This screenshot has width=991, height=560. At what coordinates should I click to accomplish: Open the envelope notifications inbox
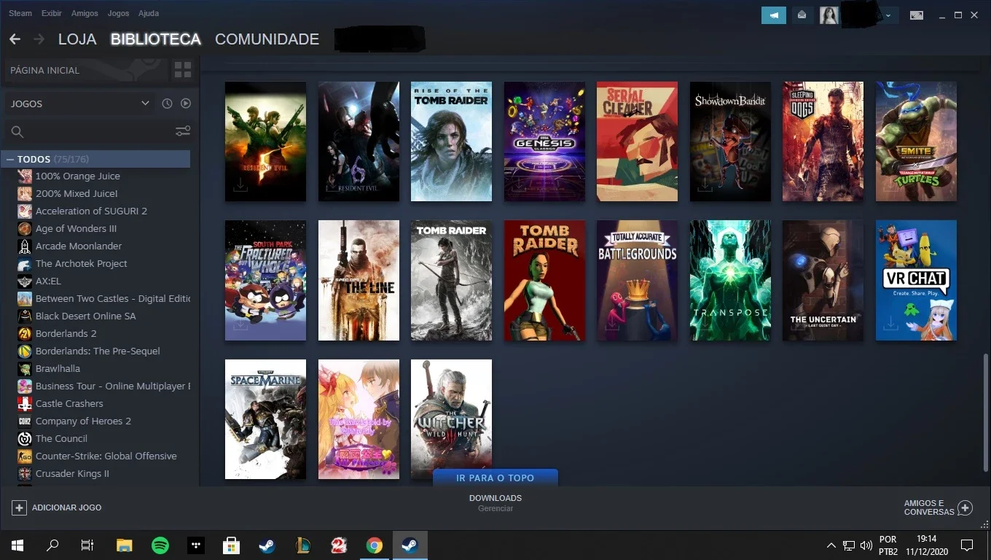point(802,15)
